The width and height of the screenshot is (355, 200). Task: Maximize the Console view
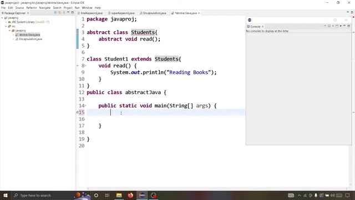(349, 26)
